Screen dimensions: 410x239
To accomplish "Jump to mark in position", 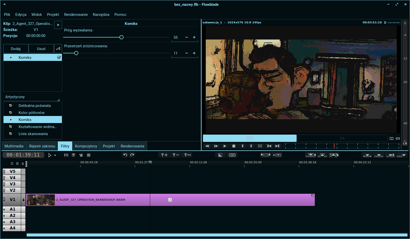I will [x=269, y=146].
